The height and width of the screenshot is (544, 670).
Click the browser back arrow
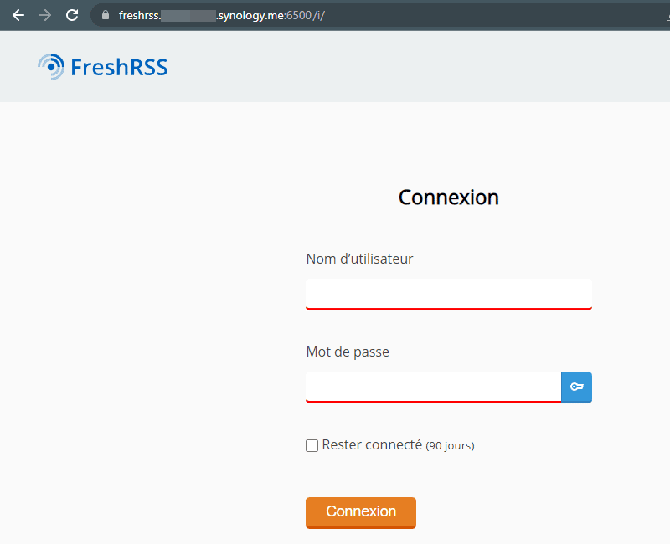pos(18,14)
